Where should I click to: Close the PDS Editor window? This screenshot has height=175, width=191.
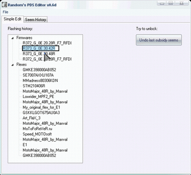tap(181, 3)
